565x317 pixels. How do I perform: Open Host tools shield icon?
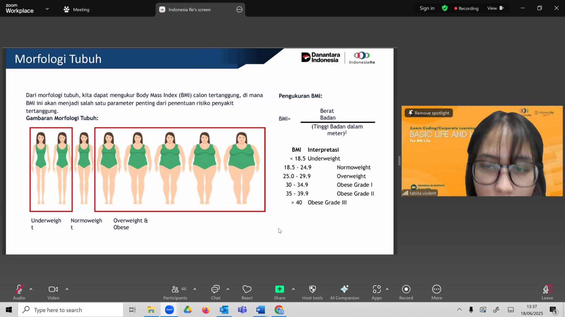312,289
